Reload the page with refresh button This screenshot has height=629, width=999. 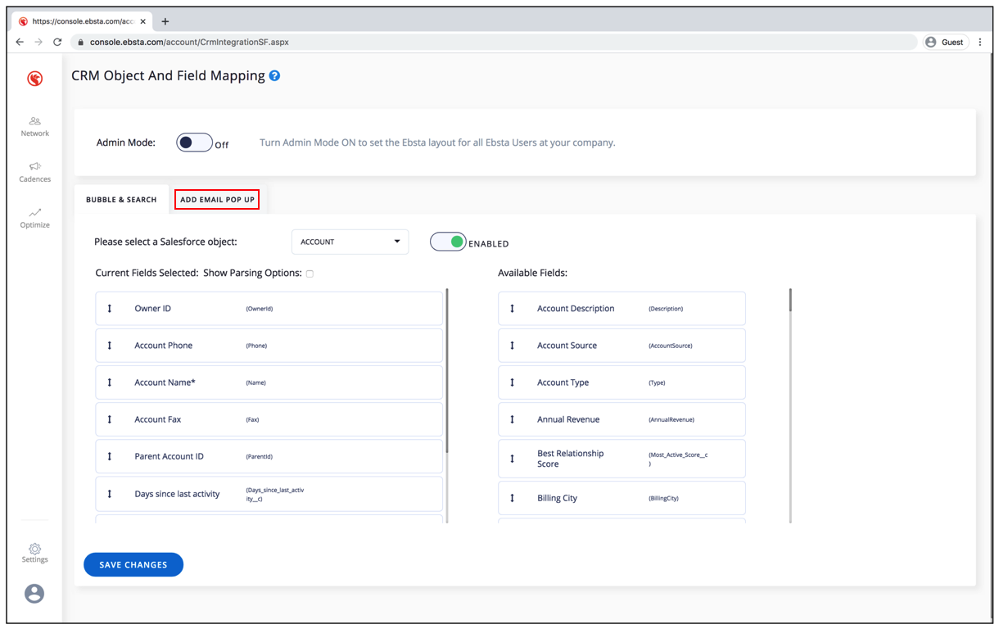[x=57, y=42]
